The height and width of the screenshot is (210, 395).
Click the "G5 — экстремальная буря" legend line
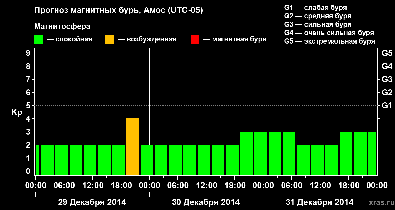click(329, 41)
